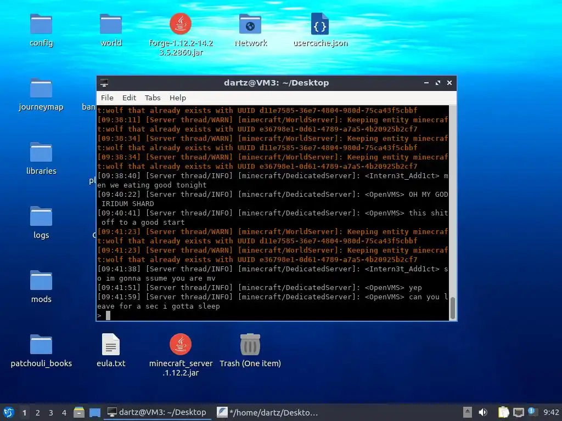
Task: Click the removable media eject tray icon
Action: coord(468,412)
